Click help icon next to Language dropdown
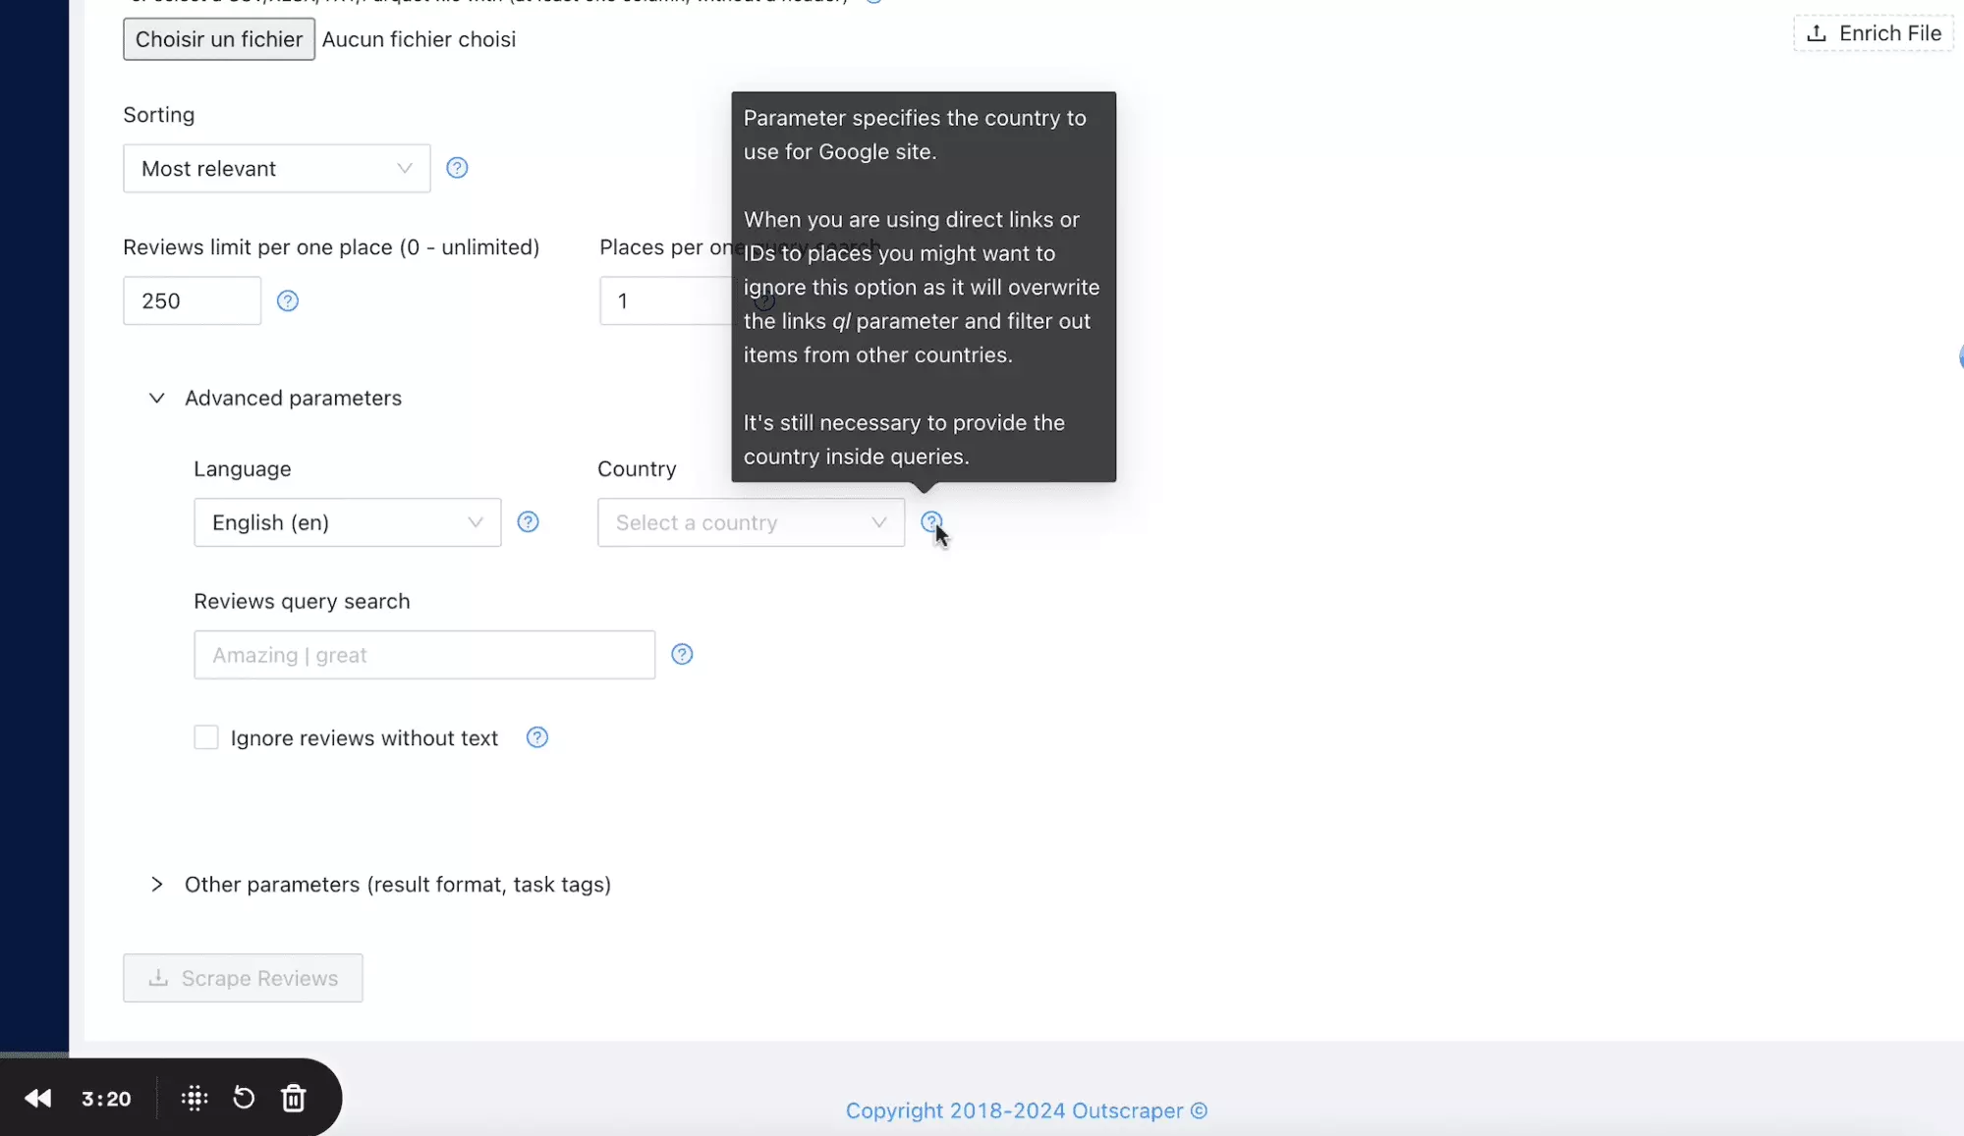Image resolution: width=1964 pixels, height=1136 pixels. point(528,522)
